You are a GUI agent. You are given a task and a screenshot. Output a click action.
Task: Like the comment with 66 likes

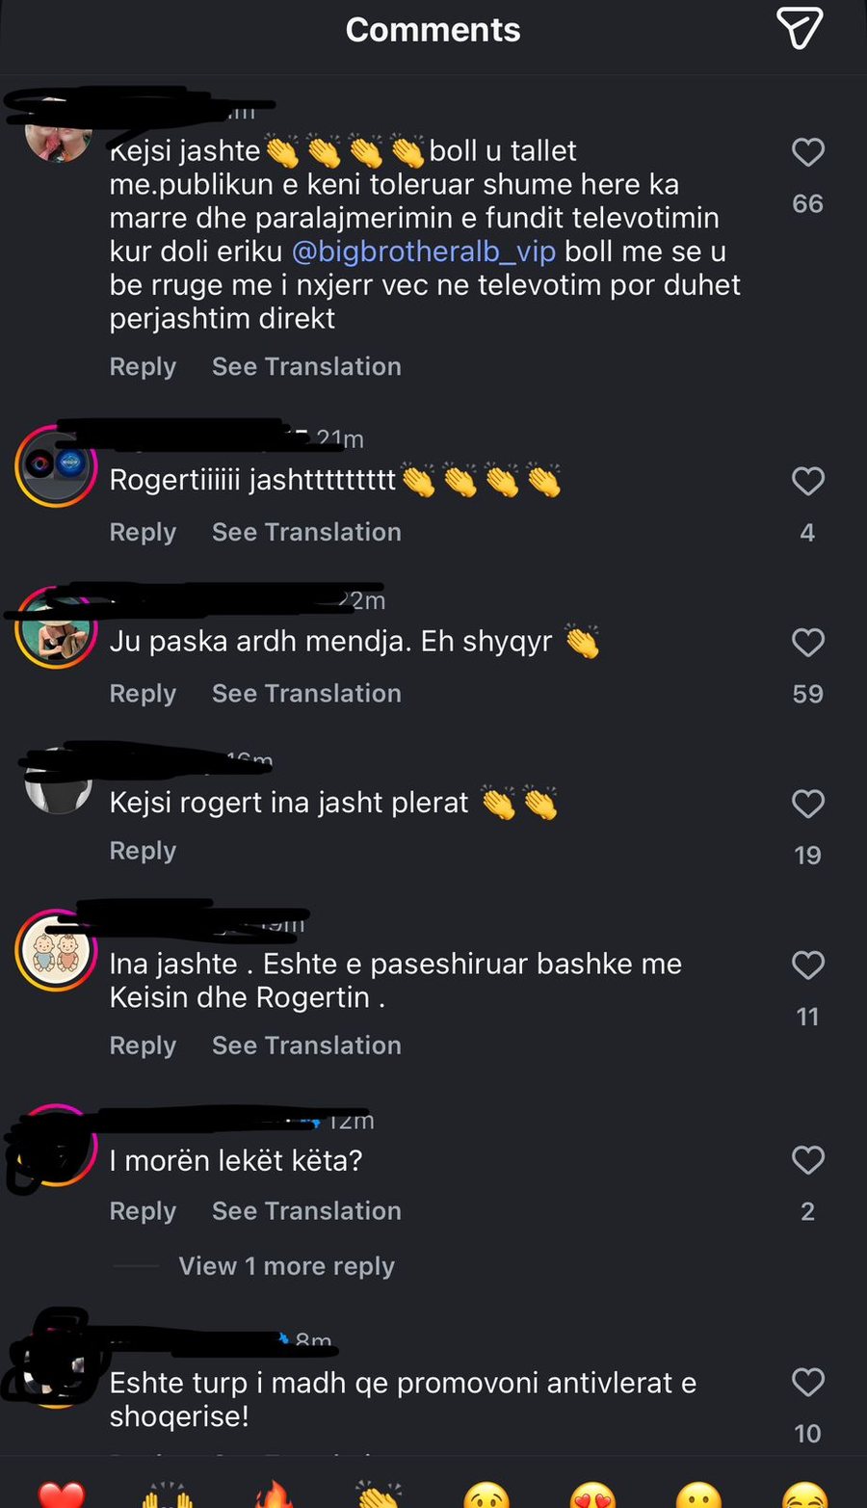point(807,152)
